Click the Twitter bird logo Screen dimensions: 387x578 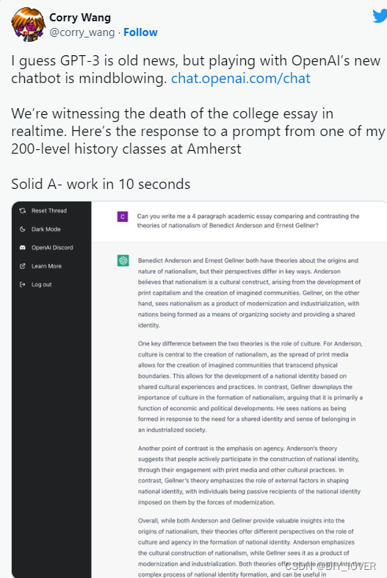point(379,16)
